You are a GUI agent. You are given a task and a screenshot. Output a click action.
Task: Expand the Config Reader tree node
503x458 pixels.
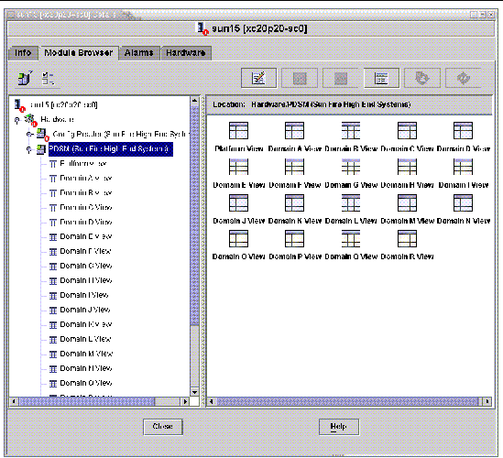tap(29, 134)
